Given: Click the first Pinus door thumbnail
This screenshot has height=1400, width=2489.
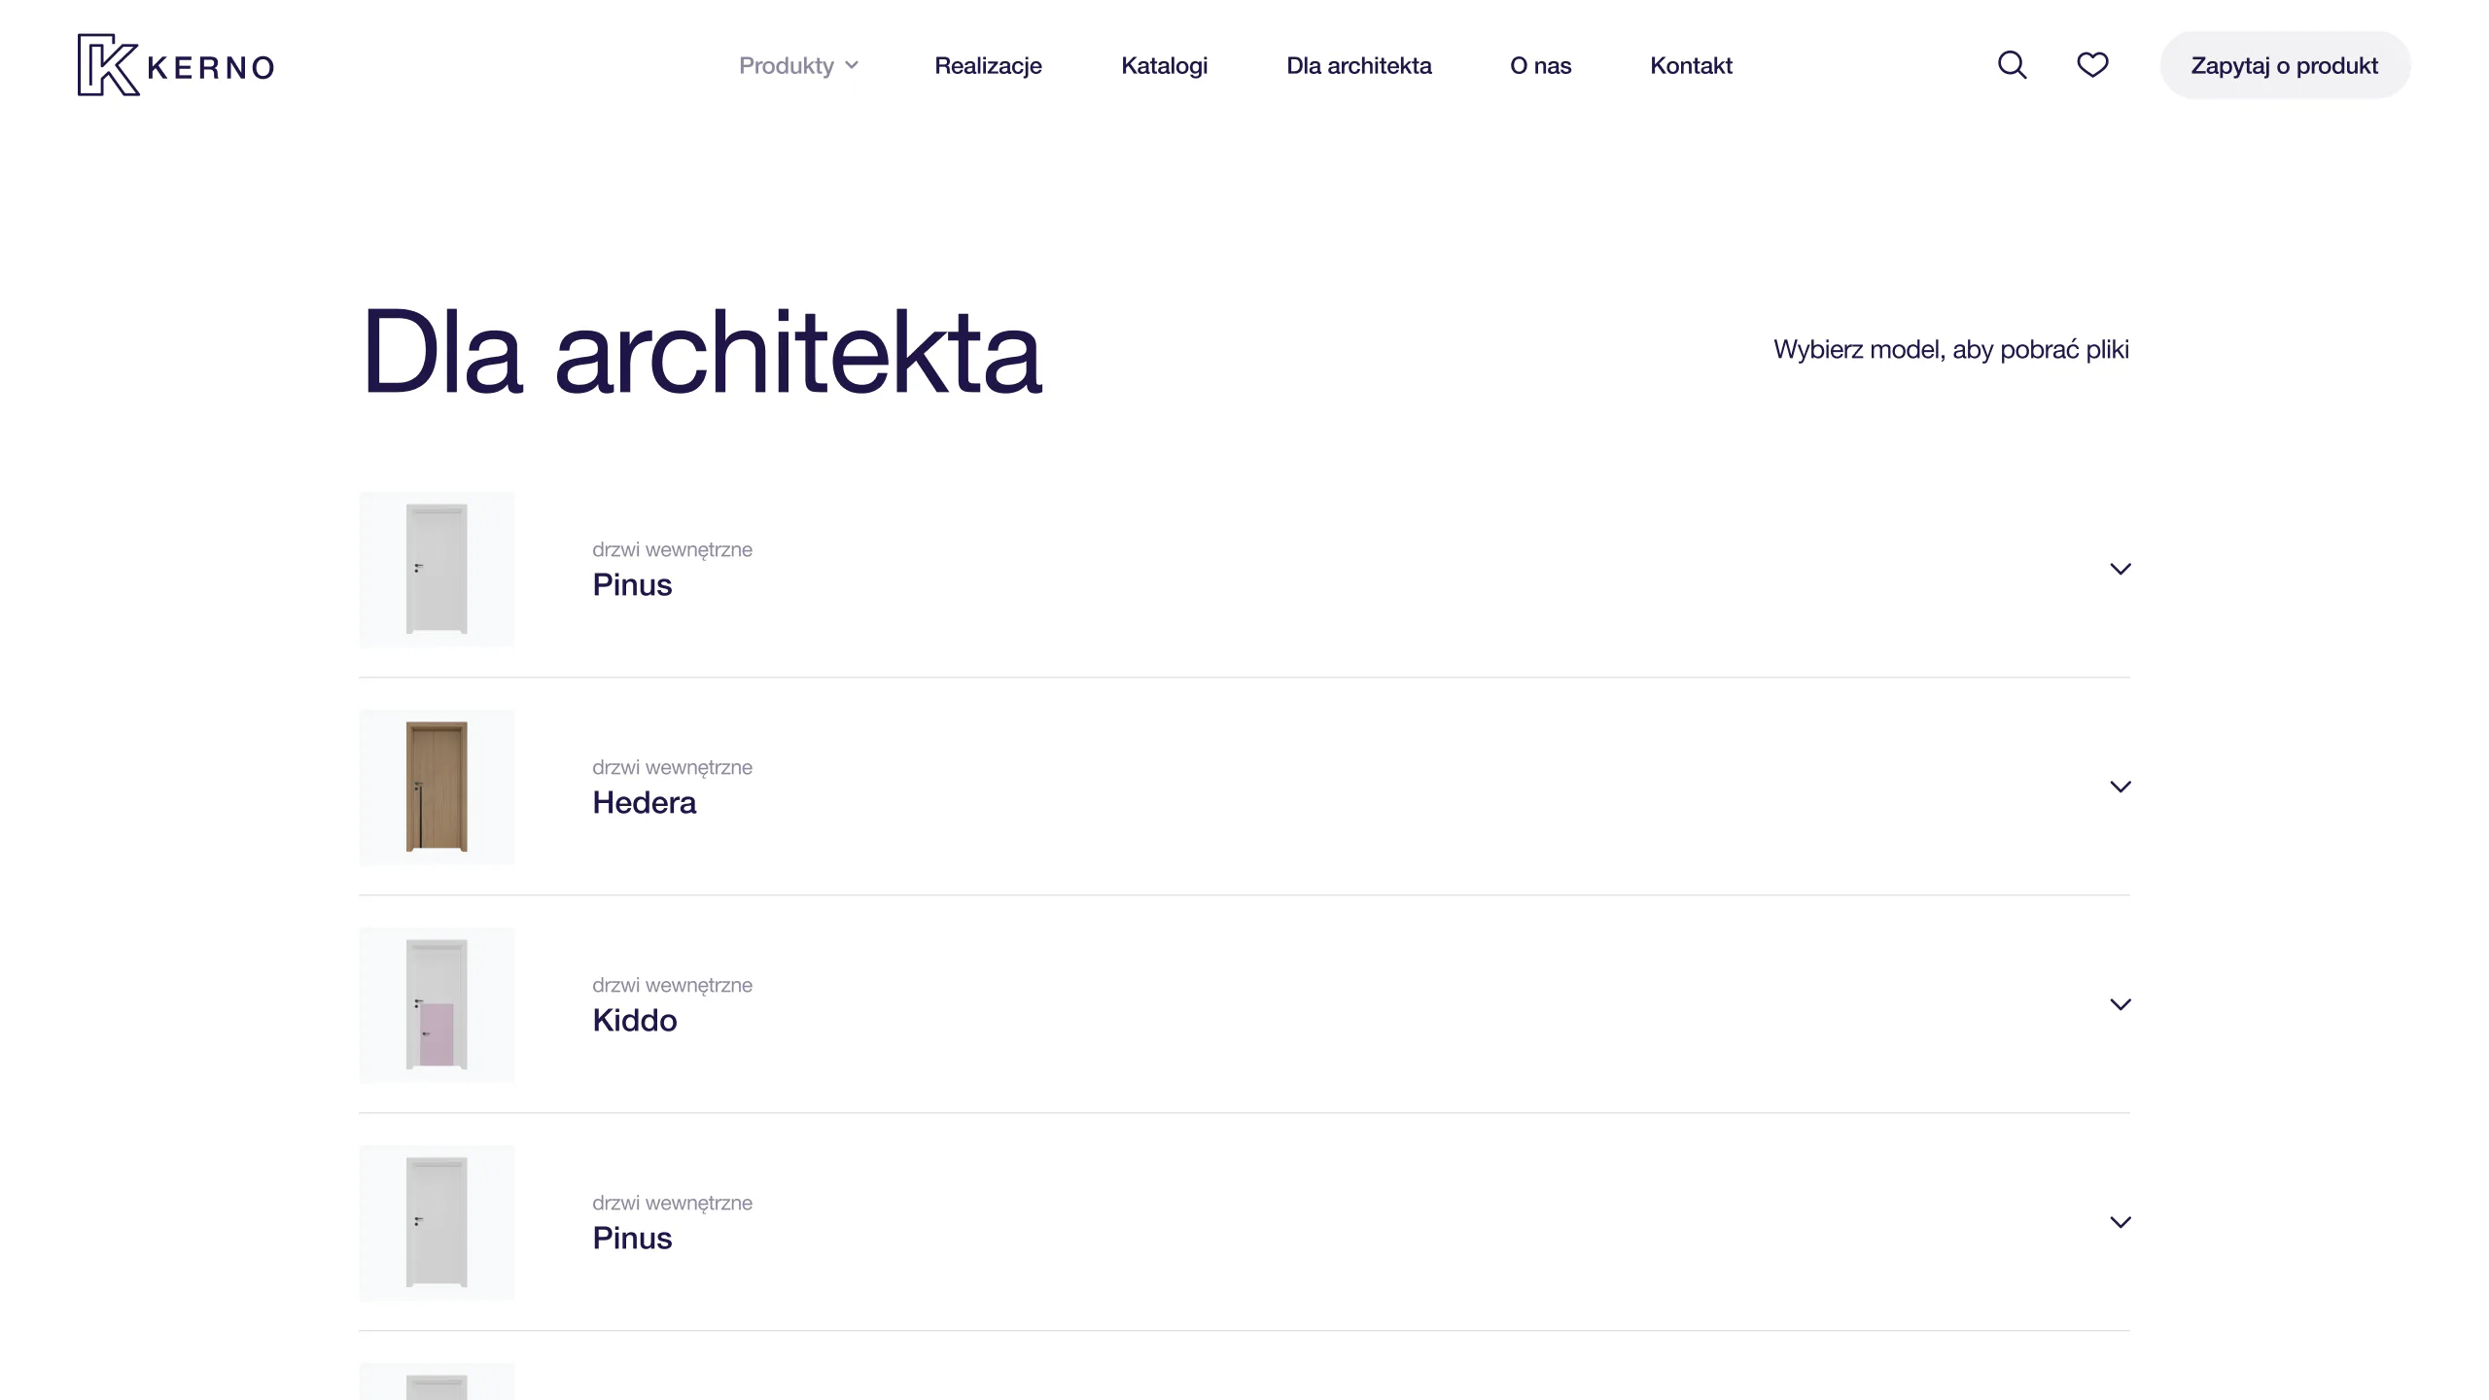Looking at the screenshot, I should (437, 569).
